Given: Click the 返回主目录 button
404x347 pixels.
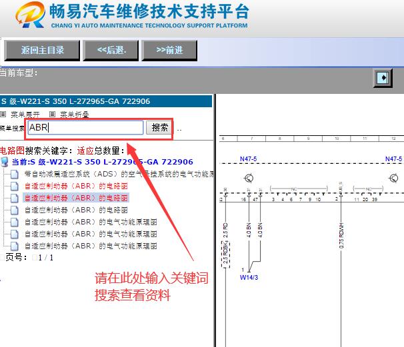Looking at the screenshot, I should pyautogui.click(x=42, y=50).
